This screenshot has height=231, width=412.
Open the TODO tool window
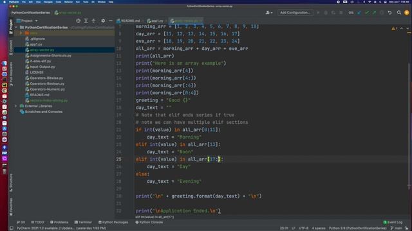pos(37,223)
